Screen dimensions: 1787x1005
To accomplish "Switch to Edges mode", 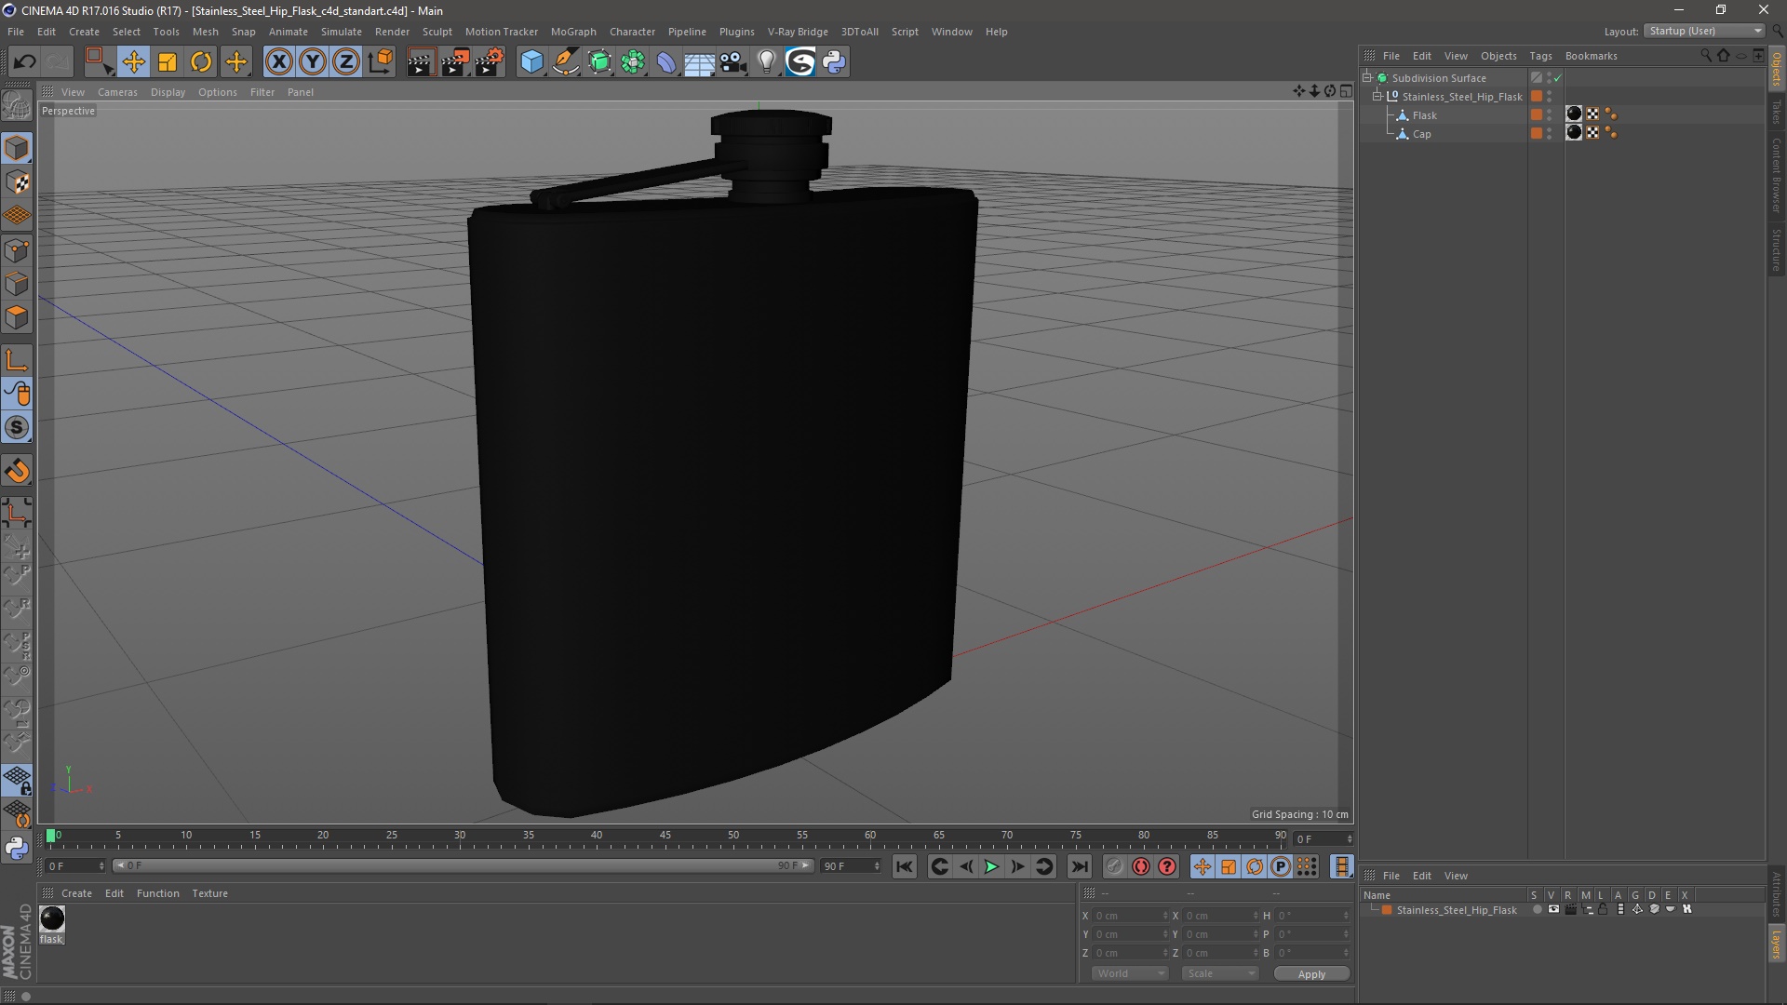I will [17, 284].
